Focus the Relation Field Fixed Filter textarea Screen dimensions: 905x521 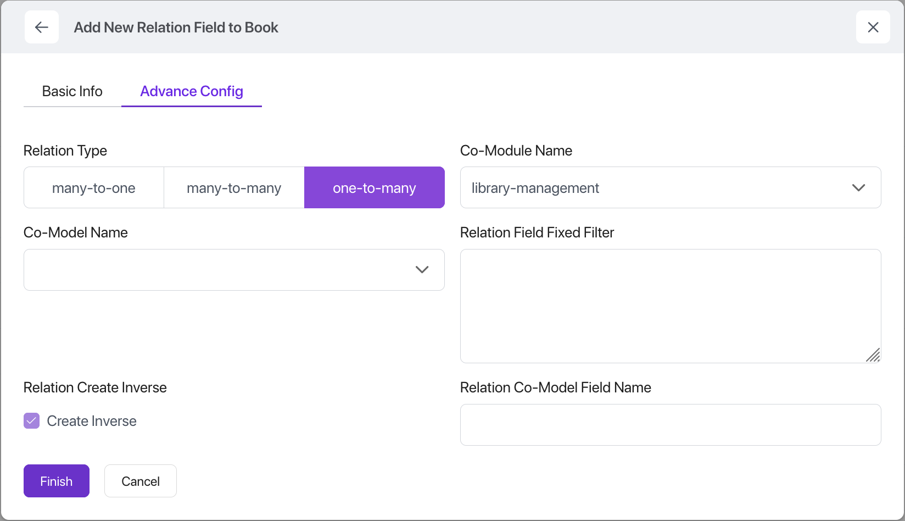[670, 306]
